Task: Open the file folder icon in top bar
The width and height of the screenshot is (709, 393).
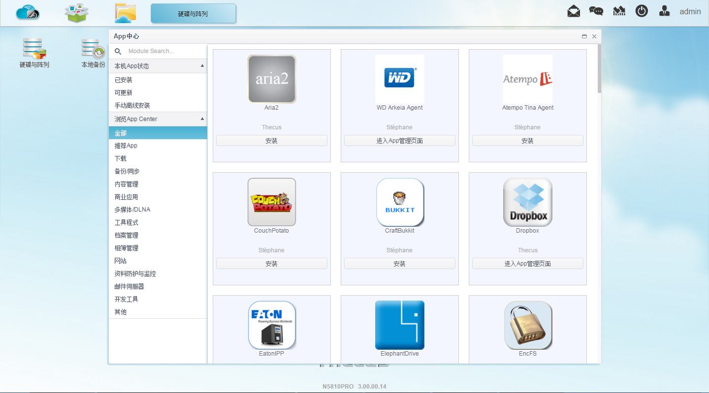Action: click(x=125, y=13)
